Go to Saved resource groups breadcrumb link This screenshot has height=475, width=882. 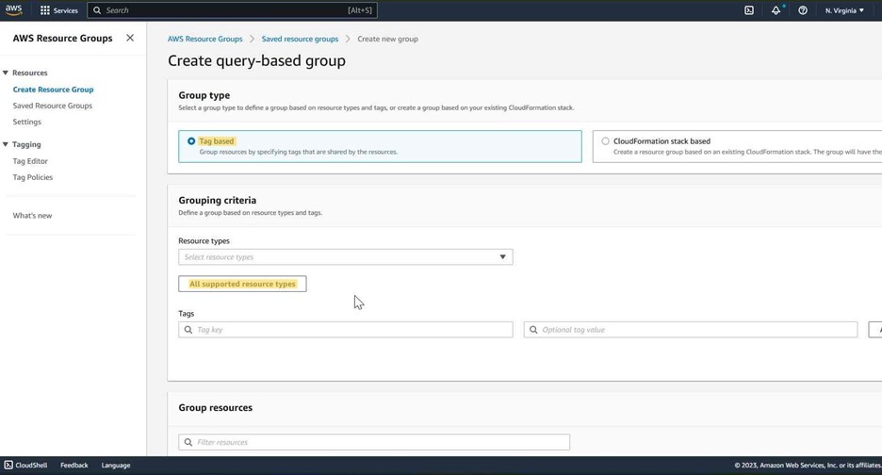tap(300, 39)
